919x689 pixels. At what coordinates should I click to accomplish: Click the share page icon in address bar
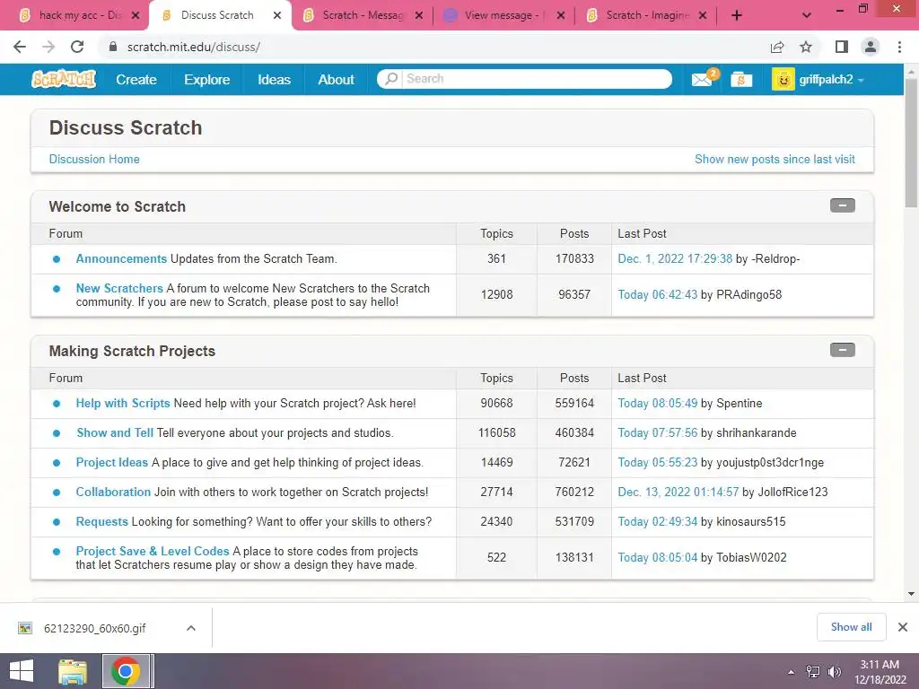click(x=777, y=47)
